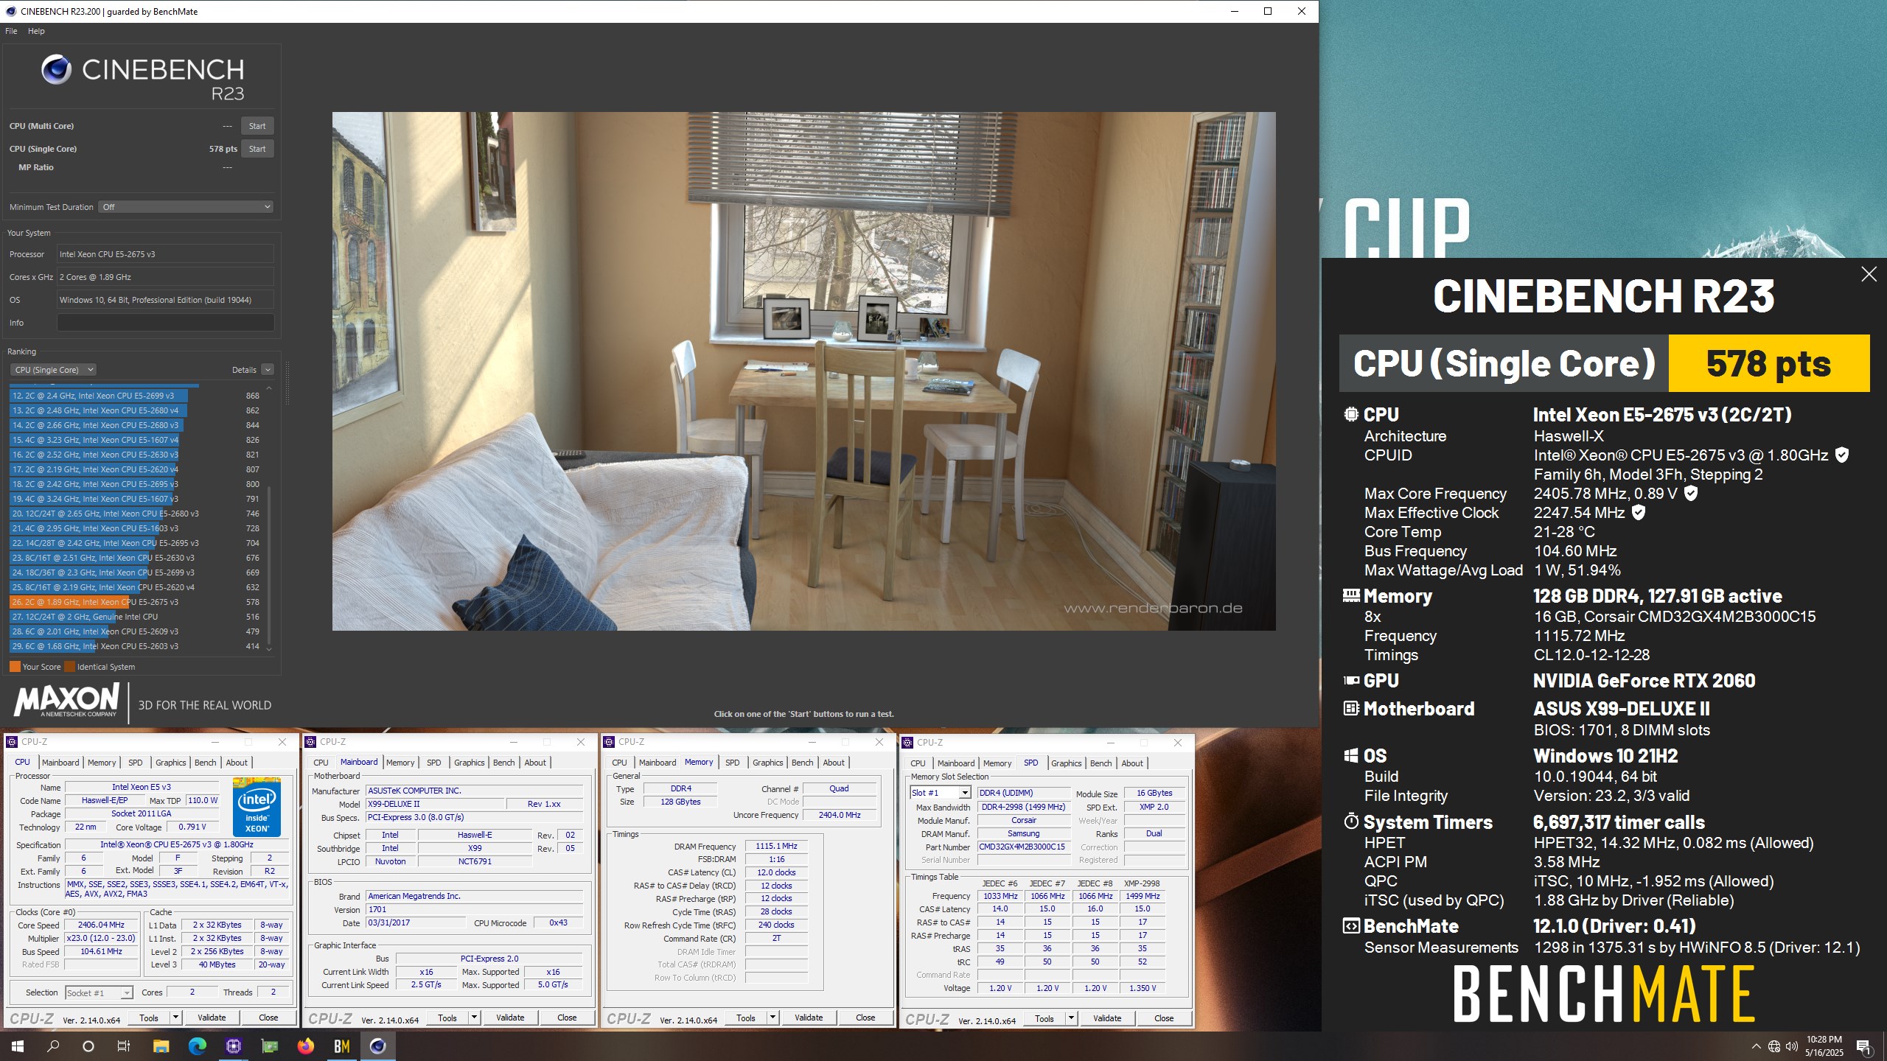Open the Windows Start menu
The height and width of the screenshot is (1061, 1887).
click(x=18, y=1046)
